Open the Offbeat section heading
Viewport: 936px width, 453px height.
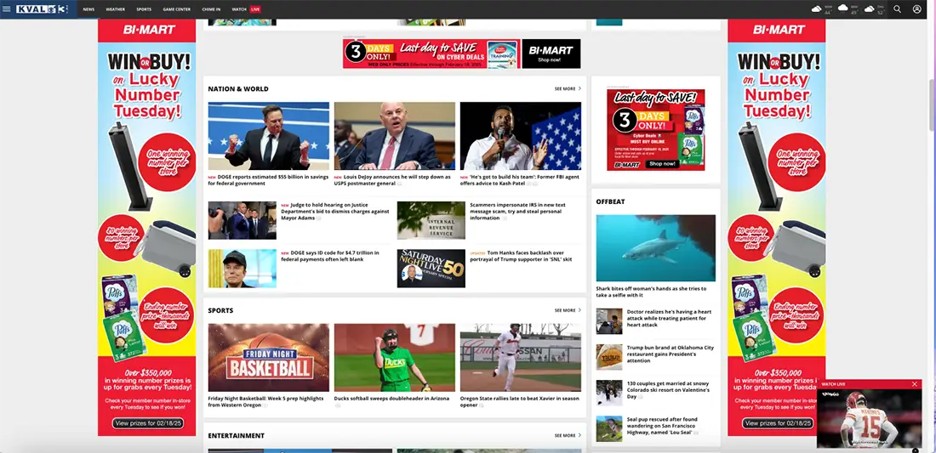(610, 201)
